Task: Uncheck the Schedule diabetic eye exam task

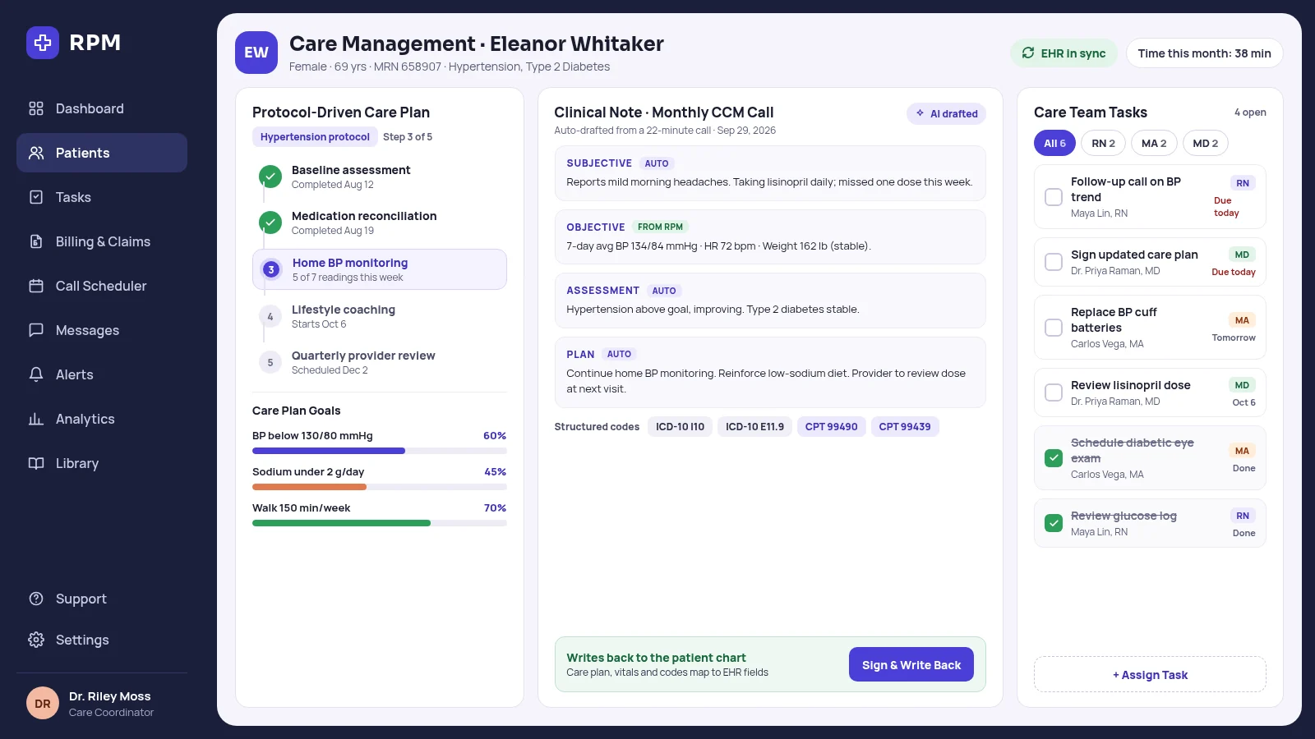Action: coord(1054,458)
